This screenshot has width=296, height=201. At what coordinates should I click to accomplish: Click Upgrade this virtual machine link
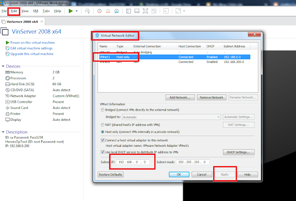coord(32,54)
